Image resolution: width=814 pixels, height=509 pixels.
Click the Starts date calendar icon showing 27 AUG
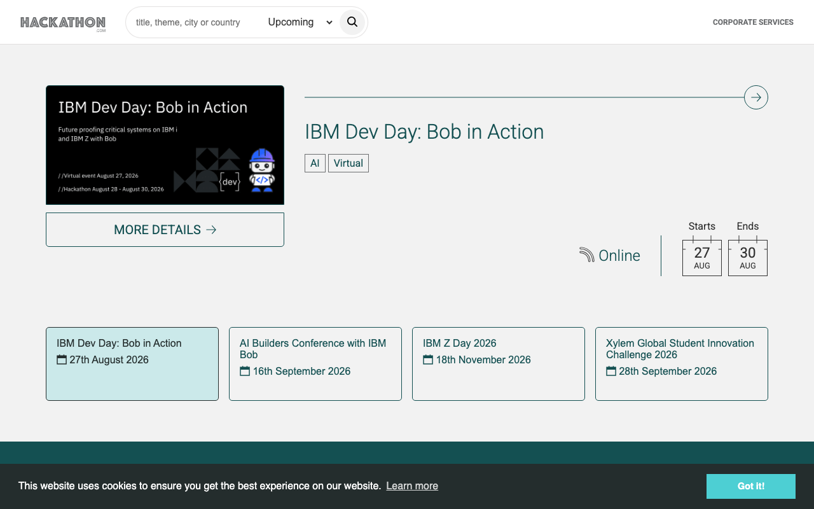702,256
